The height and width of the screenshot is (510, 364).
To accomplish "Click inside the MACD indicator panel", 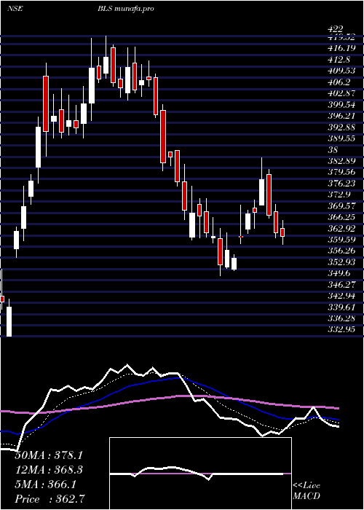I will 200,474.
